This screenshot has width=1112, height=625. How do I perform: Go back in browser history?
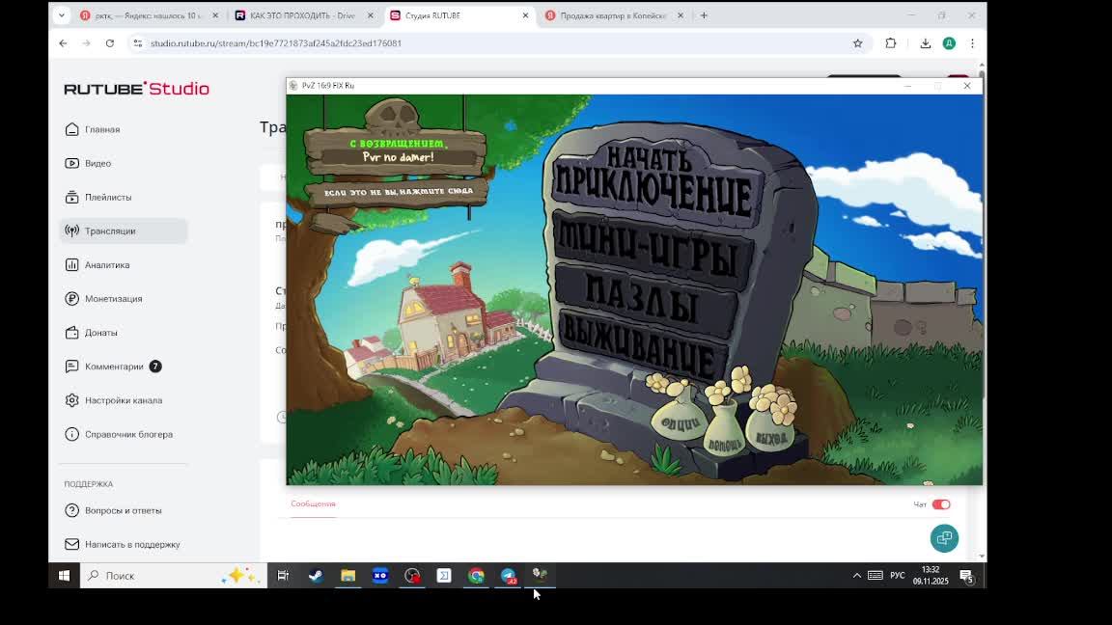click(63, 43)
